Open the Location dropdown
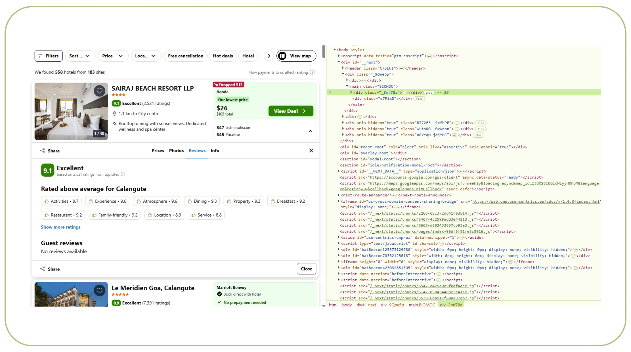631x352 pixels. 146,56
